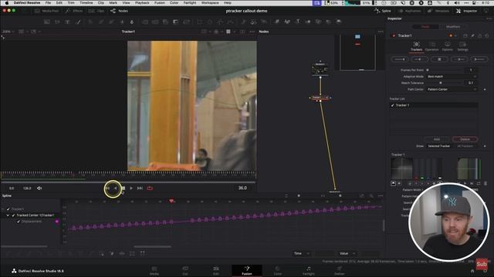Screen dimensions: 494x277
Task: Open the Keyframes panel
Action: 409,11
